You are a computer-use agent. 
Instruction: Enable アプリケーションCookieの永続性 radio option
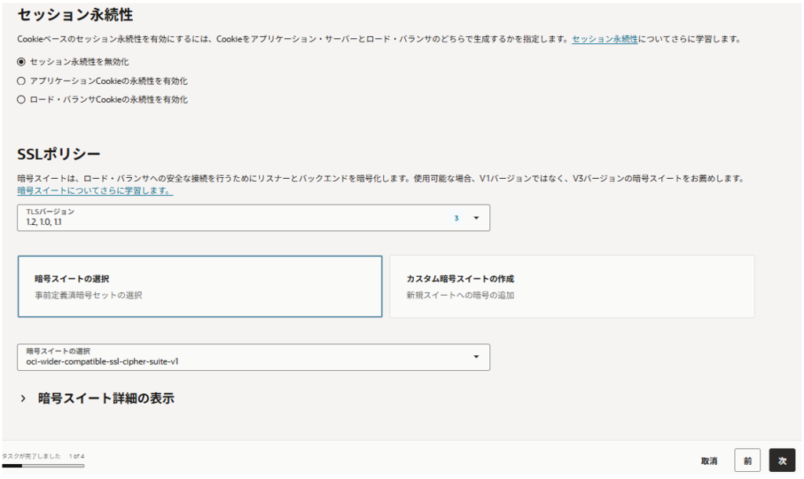pos(21,81)
